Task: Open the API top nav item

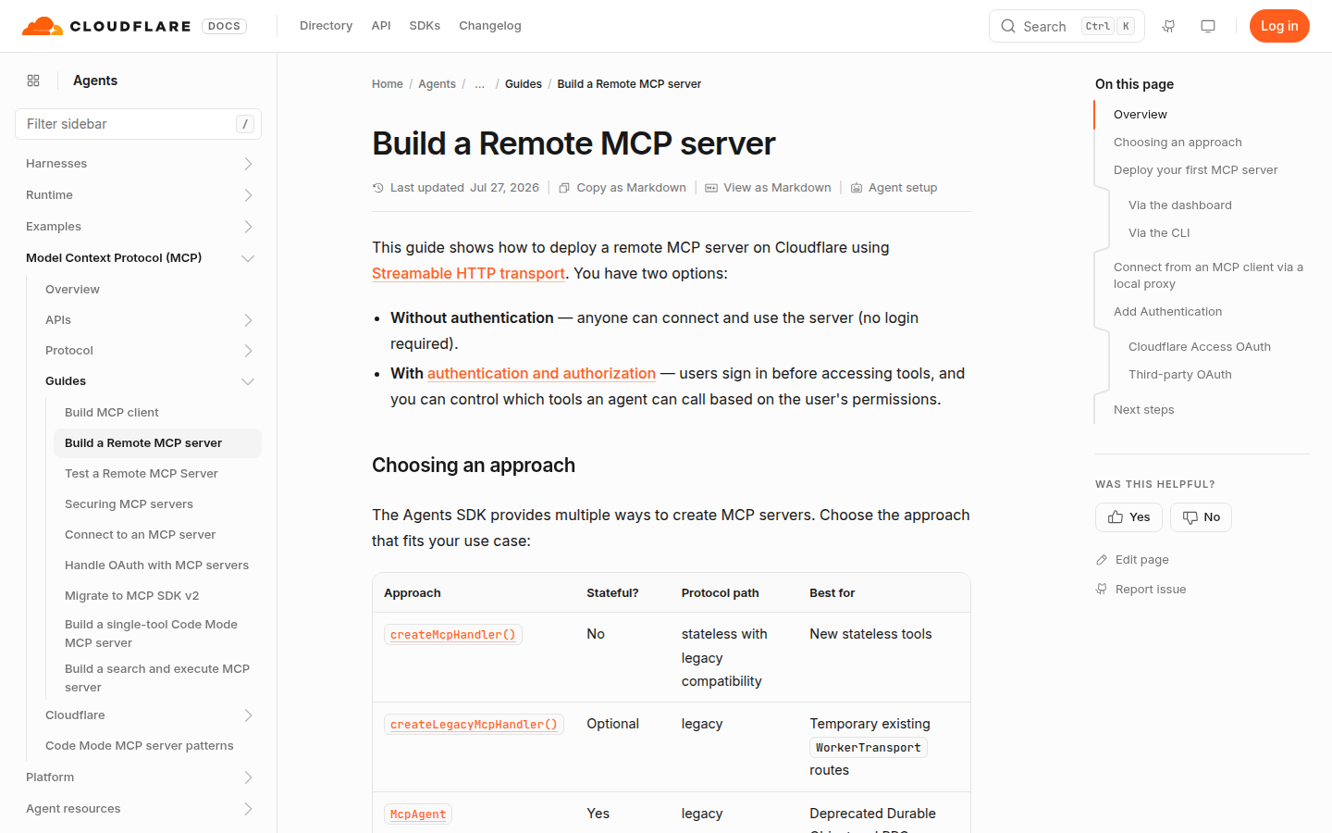Action: pos(381,26)
